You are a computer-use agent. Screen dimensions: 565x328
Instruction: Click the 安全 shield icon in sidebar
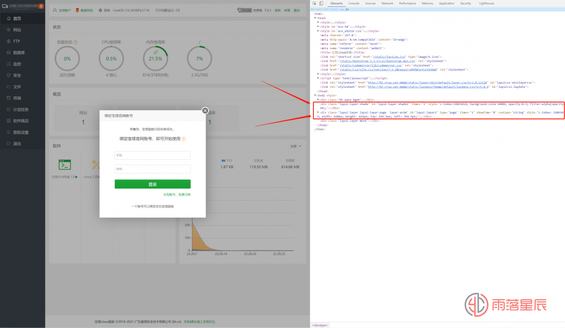8,75
